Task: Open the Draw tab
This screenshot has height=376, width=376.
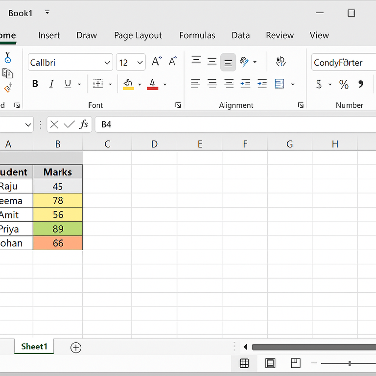Action: [x=87, y=35]
